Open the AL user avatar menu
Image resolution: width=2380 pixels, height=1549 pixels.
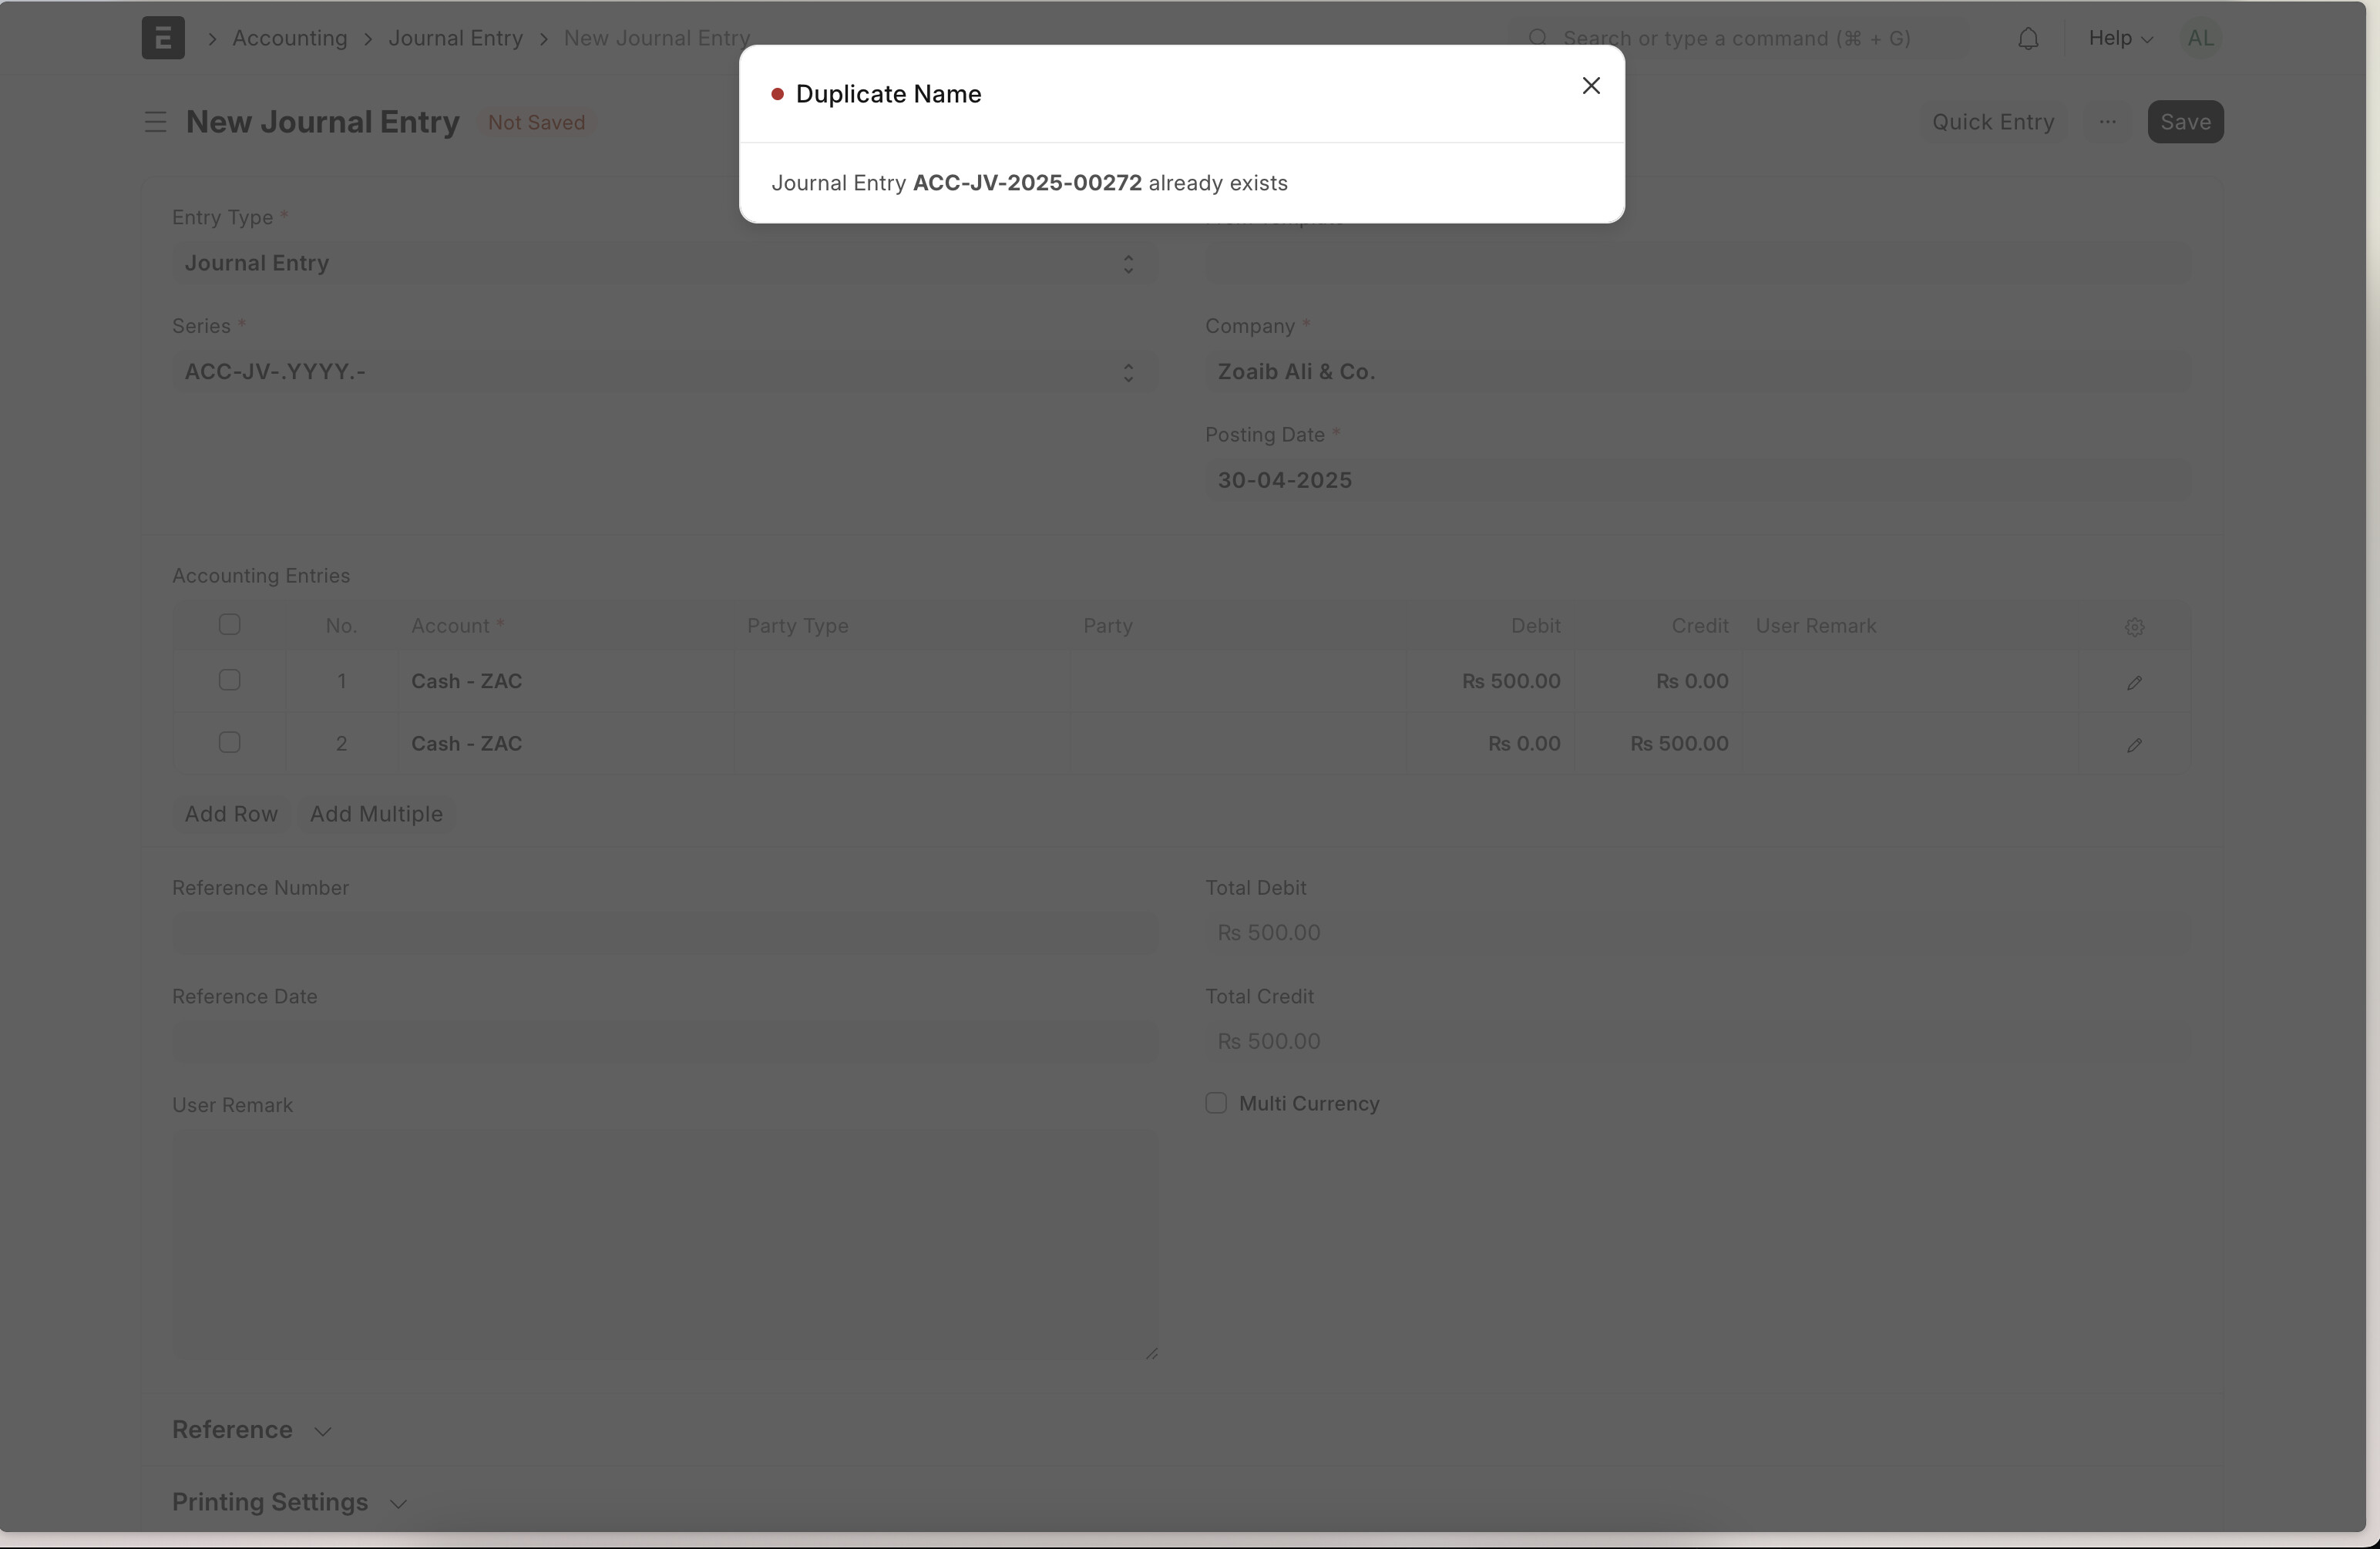[x=2200, y=38]
